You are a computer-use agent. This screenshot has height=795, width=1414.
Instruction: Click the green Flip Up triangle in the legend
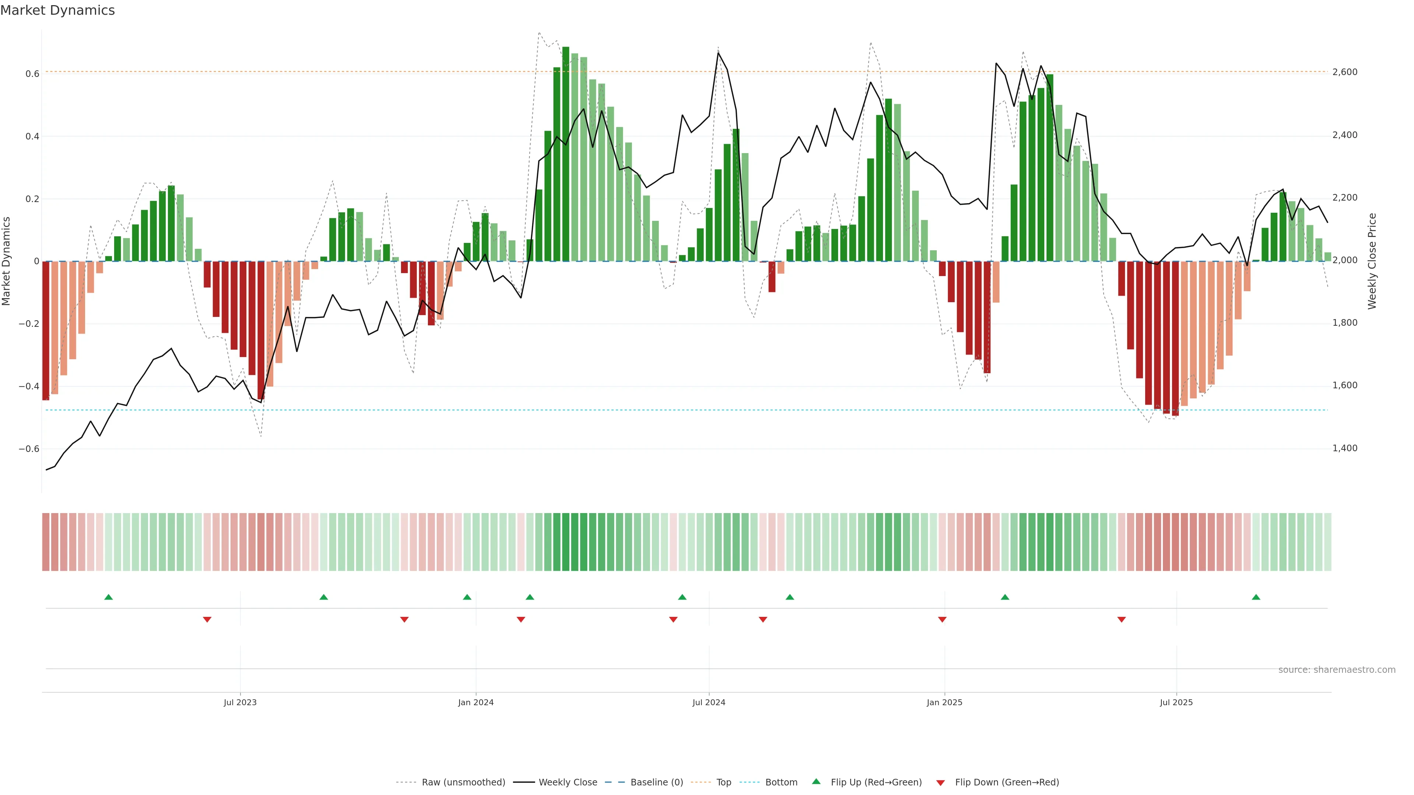coord(816,782)
